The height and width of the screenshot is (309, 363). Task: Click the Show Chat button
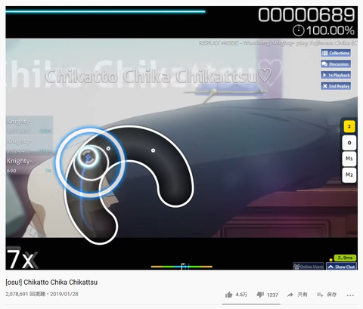coord(342,267)
